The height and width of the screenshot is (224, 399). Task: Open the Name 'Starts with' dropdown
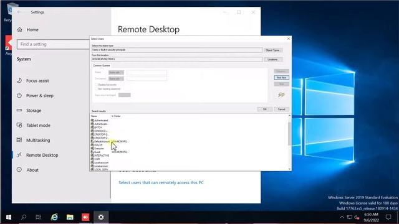click(x=116, y=72)
